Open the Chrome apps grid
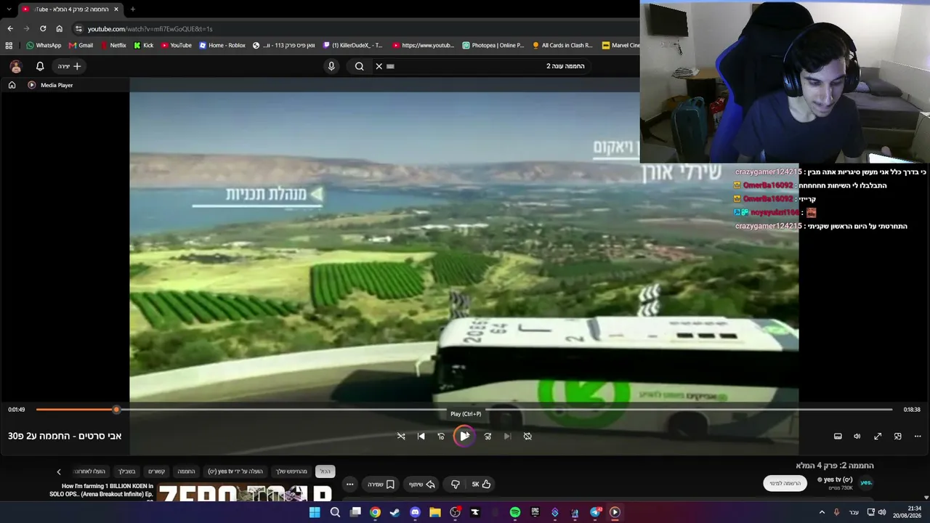 click(9, 45)
